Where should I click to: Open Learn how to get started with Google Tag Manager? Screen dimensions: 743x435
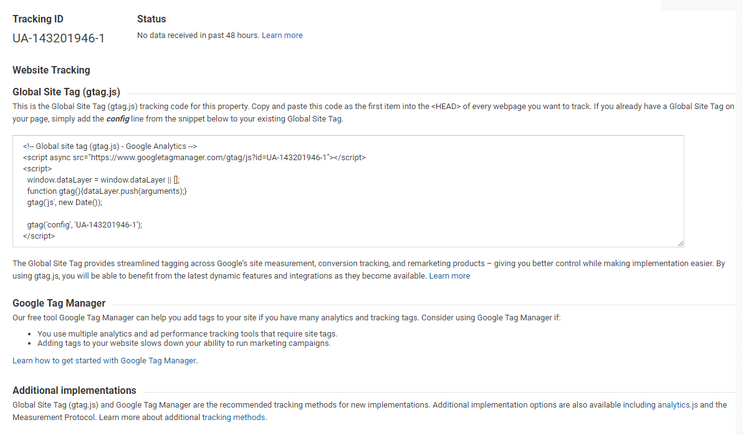pyautogui.click(x=104, y=360)
